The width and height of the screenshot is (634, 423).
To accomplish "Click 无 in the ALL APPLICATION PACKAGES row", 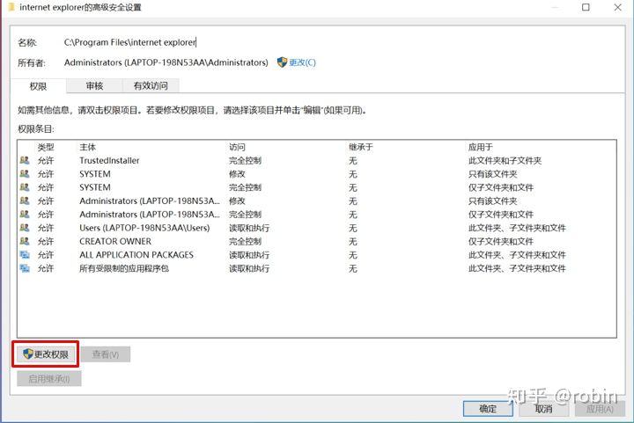I will point(352,255).
